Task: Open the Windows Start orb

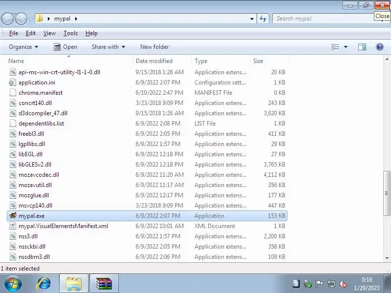Action: coord(13,284)
